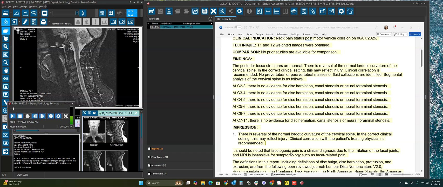The image size is (443, 187).
Task: Play the dictation audio
Action: point(12,116)
